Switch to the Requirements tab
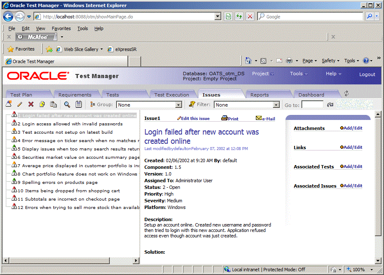Screen dimensions: 384x275 click(x=75, y=95)
